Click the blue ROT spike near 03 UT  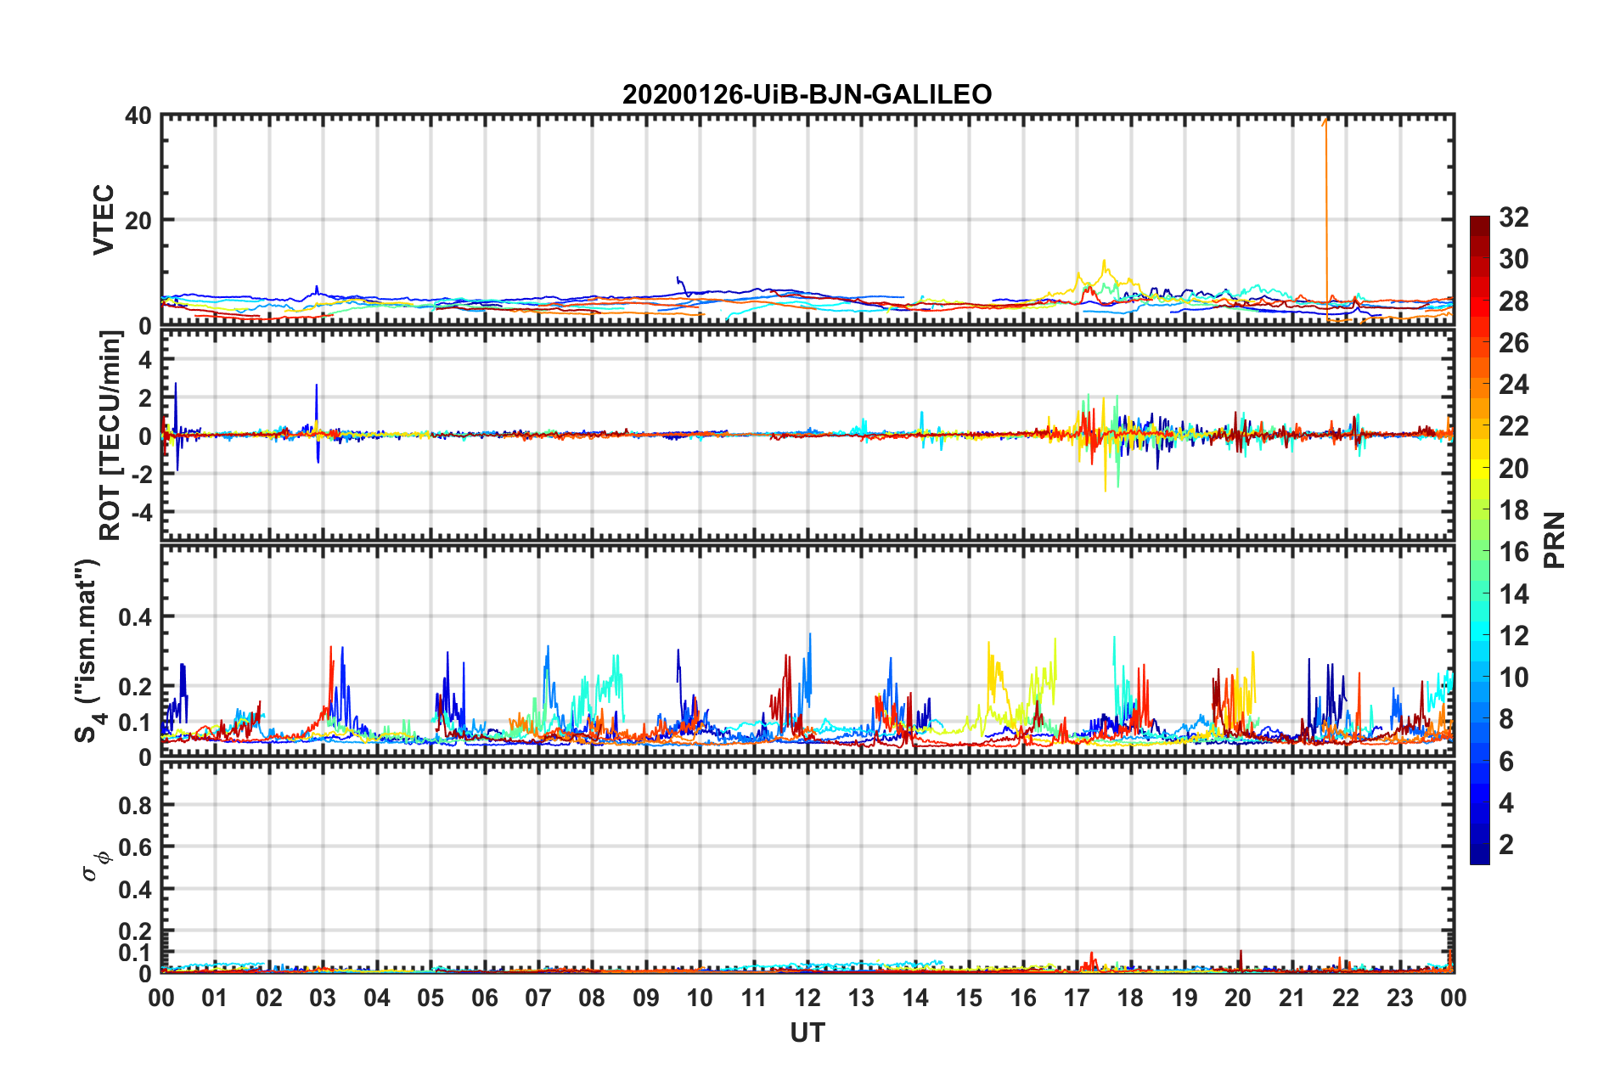[317, 423]
